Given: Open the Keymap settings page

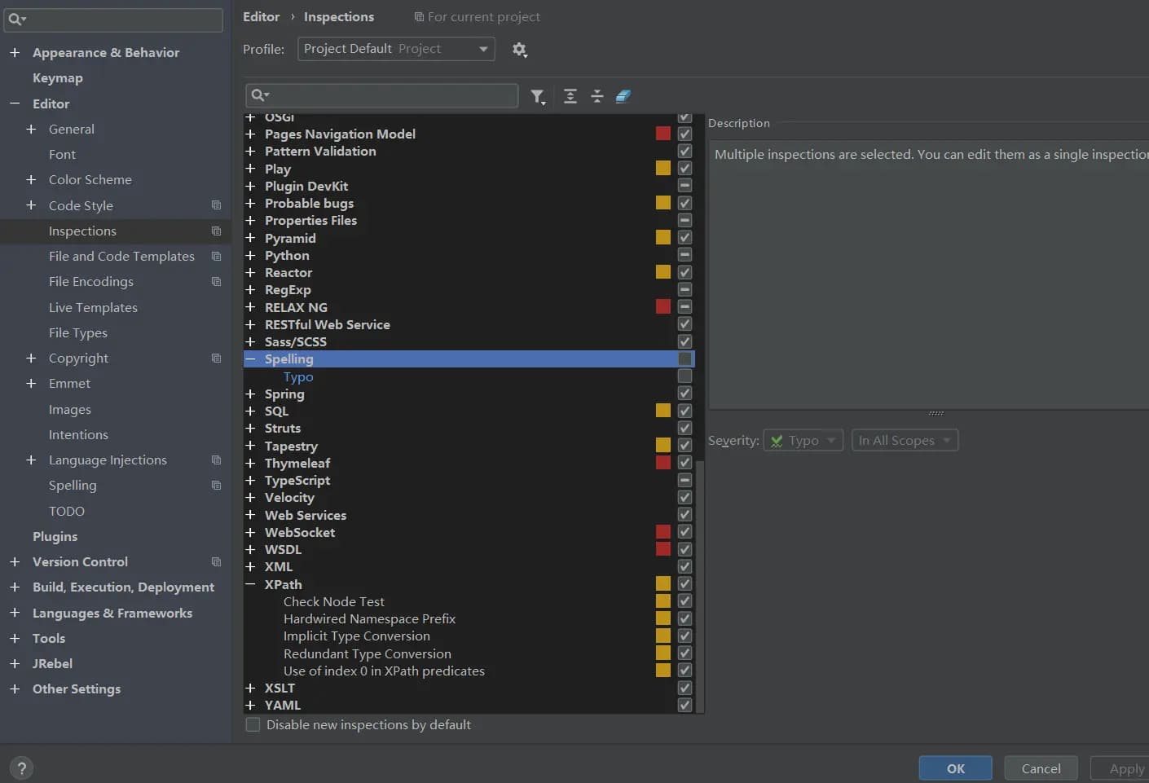Looking at the screenshot, I should coord(58,78).
